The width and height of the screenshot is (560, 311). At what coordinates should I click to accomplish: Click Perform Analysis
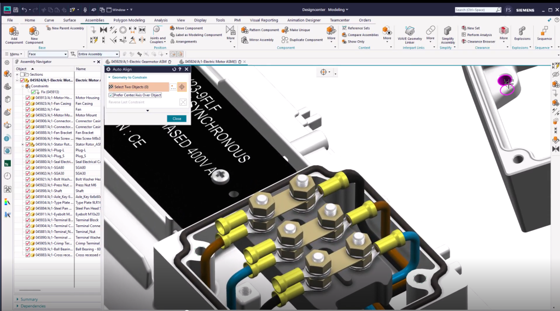click(x=476, y=35)
